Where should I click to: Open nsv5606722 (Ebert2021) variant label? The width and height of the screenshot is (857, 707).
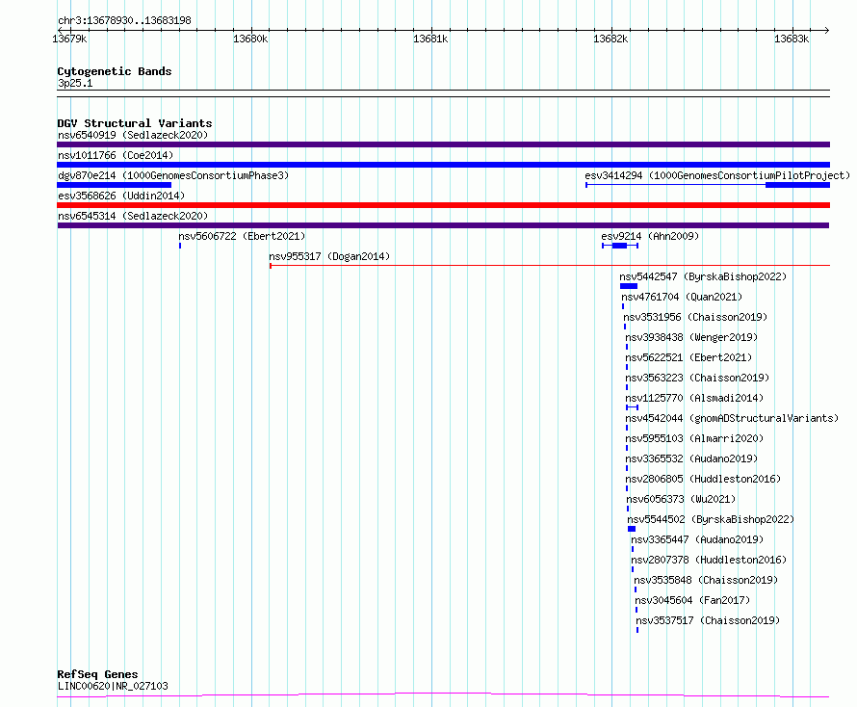pos(242,236)
